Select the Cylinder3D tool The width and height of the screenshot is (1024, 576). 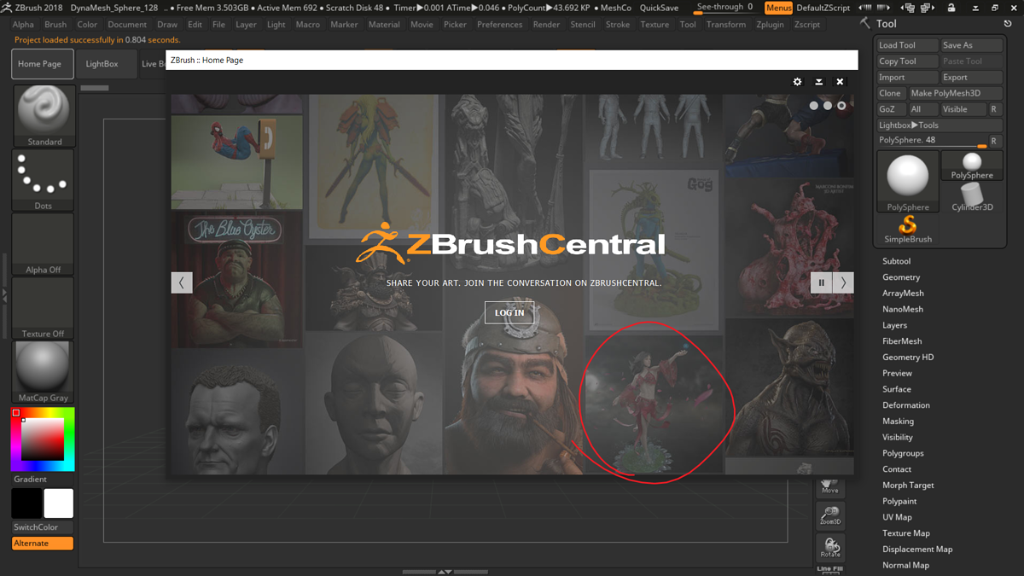tap(972, 197)
